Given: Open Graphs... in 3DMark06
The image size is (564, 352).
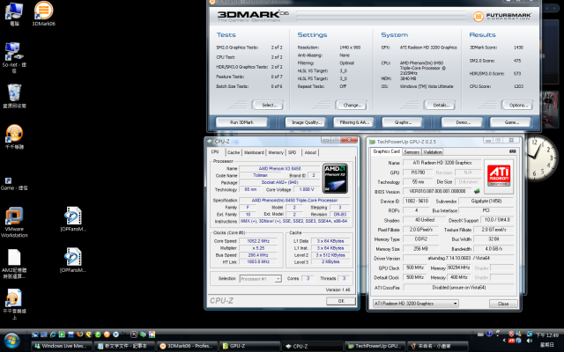Looking at the screenshot, I should 403,122.
